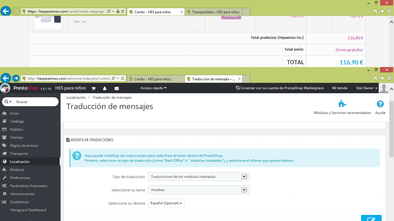The width and height of the screenshot is (394, 221).
Task: Click the Mi tienda link in the header
Action: [x=340, y=88]
